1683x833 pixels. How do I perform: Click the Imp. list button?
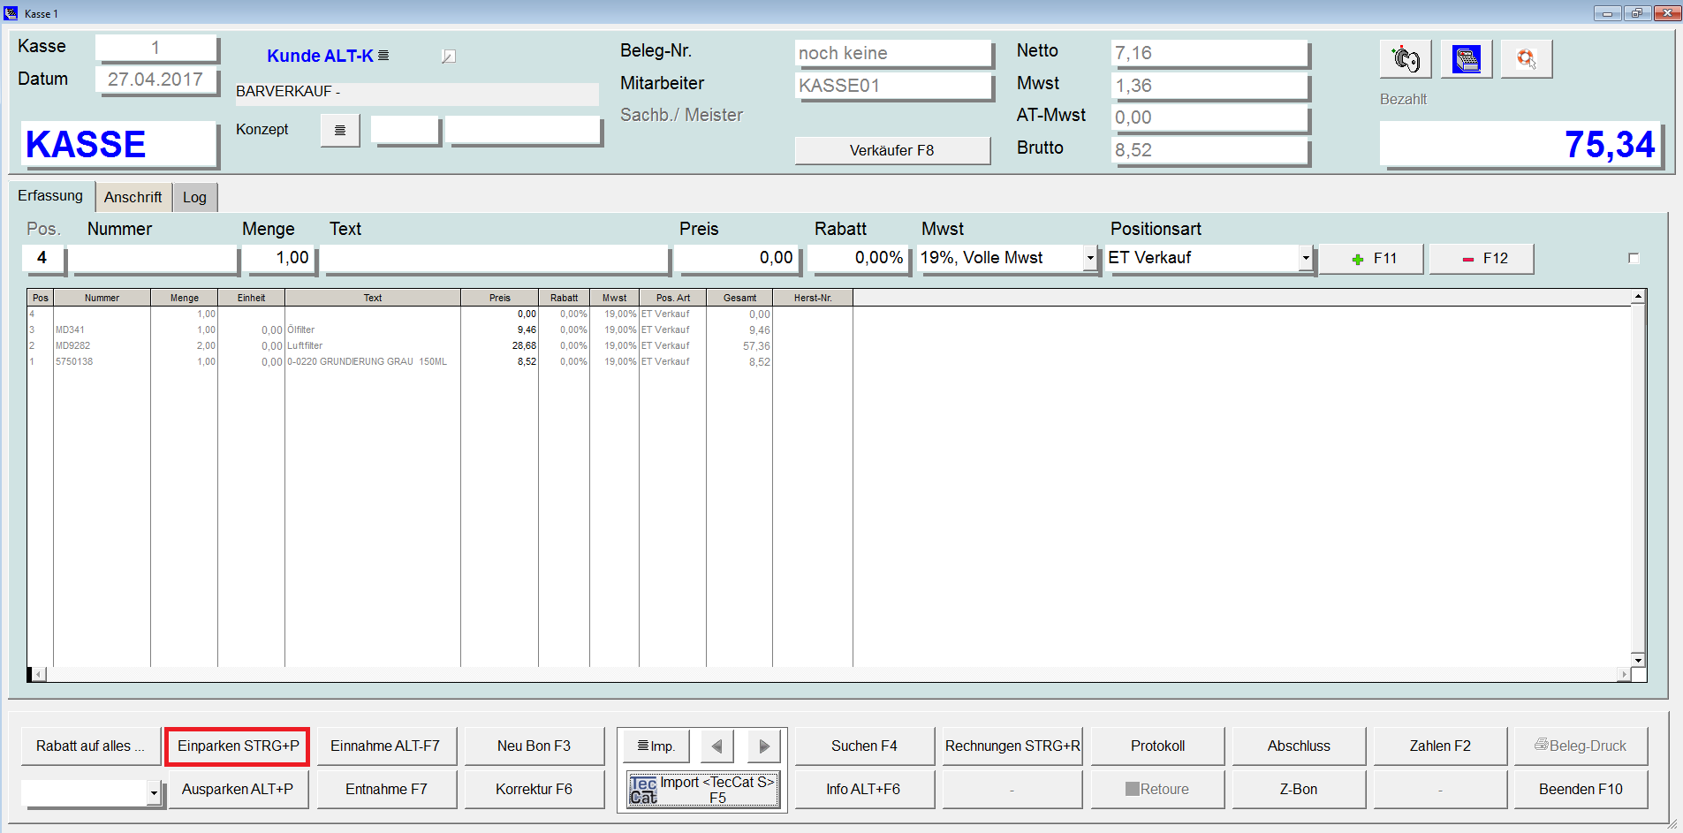tap(656, 746)
